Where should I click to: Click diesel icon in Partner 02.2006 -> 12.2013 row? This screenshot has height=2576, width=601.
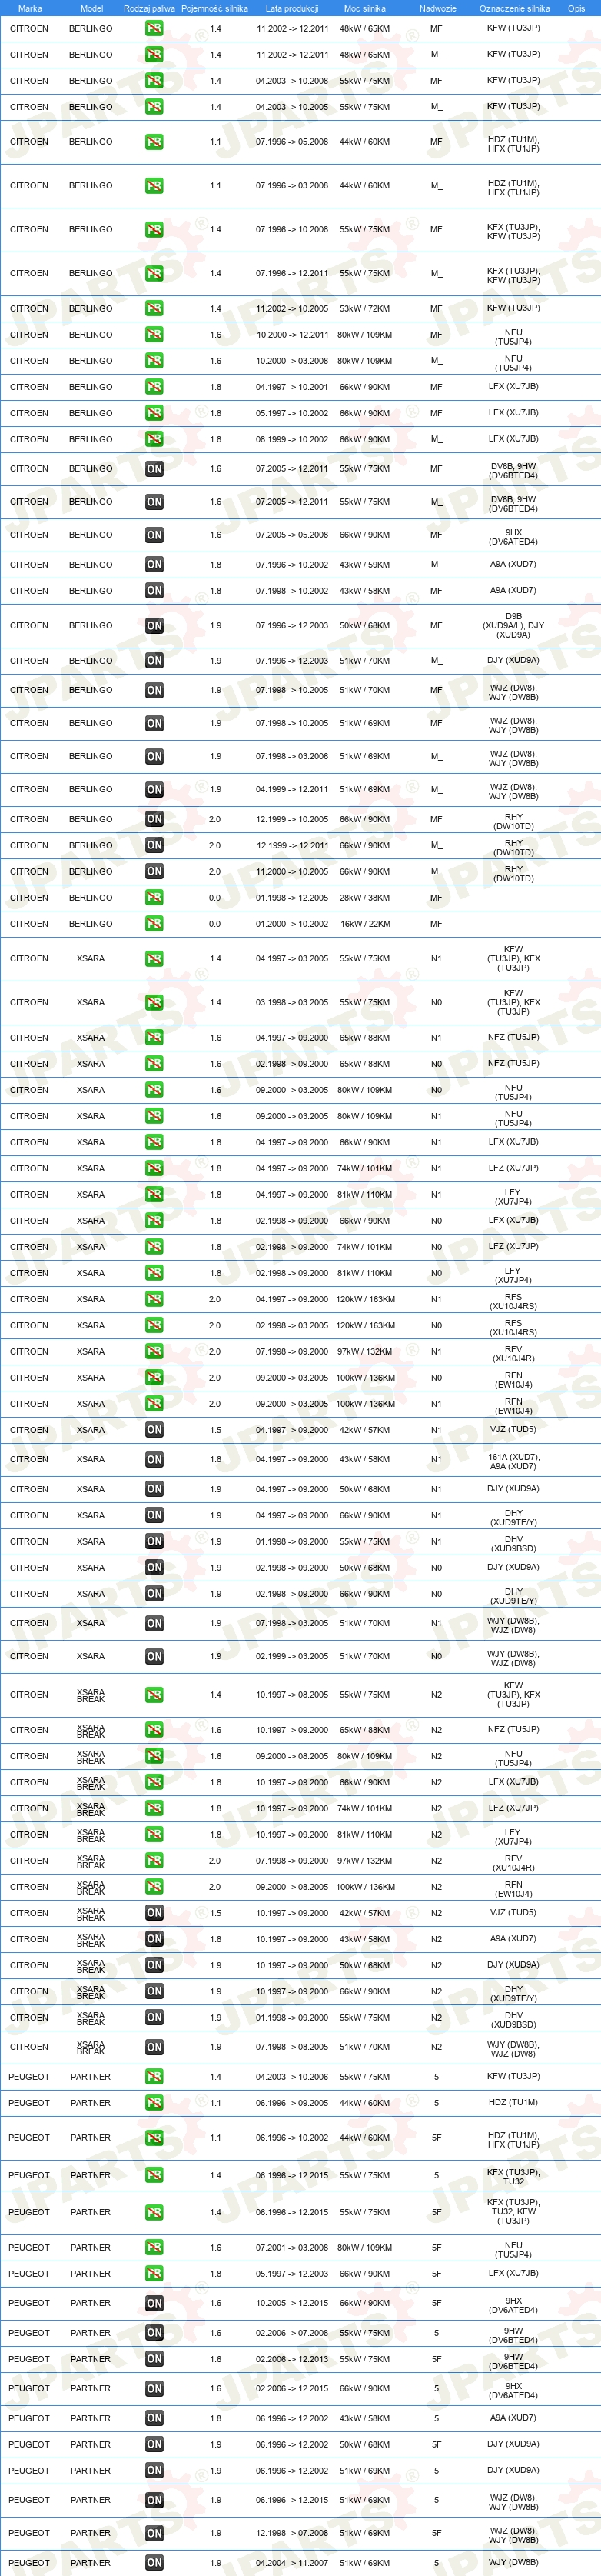[x=154, y=2360]
